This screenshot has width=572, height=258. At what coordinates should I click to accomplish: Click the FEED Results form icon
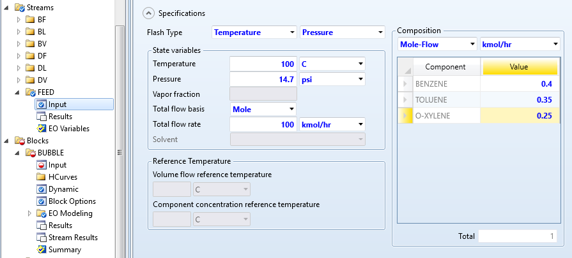tap(41, 117)
